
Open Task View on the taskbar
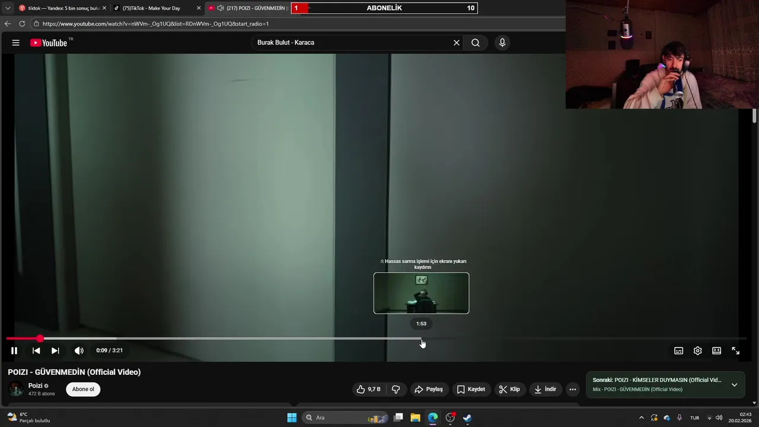(398, 418)
